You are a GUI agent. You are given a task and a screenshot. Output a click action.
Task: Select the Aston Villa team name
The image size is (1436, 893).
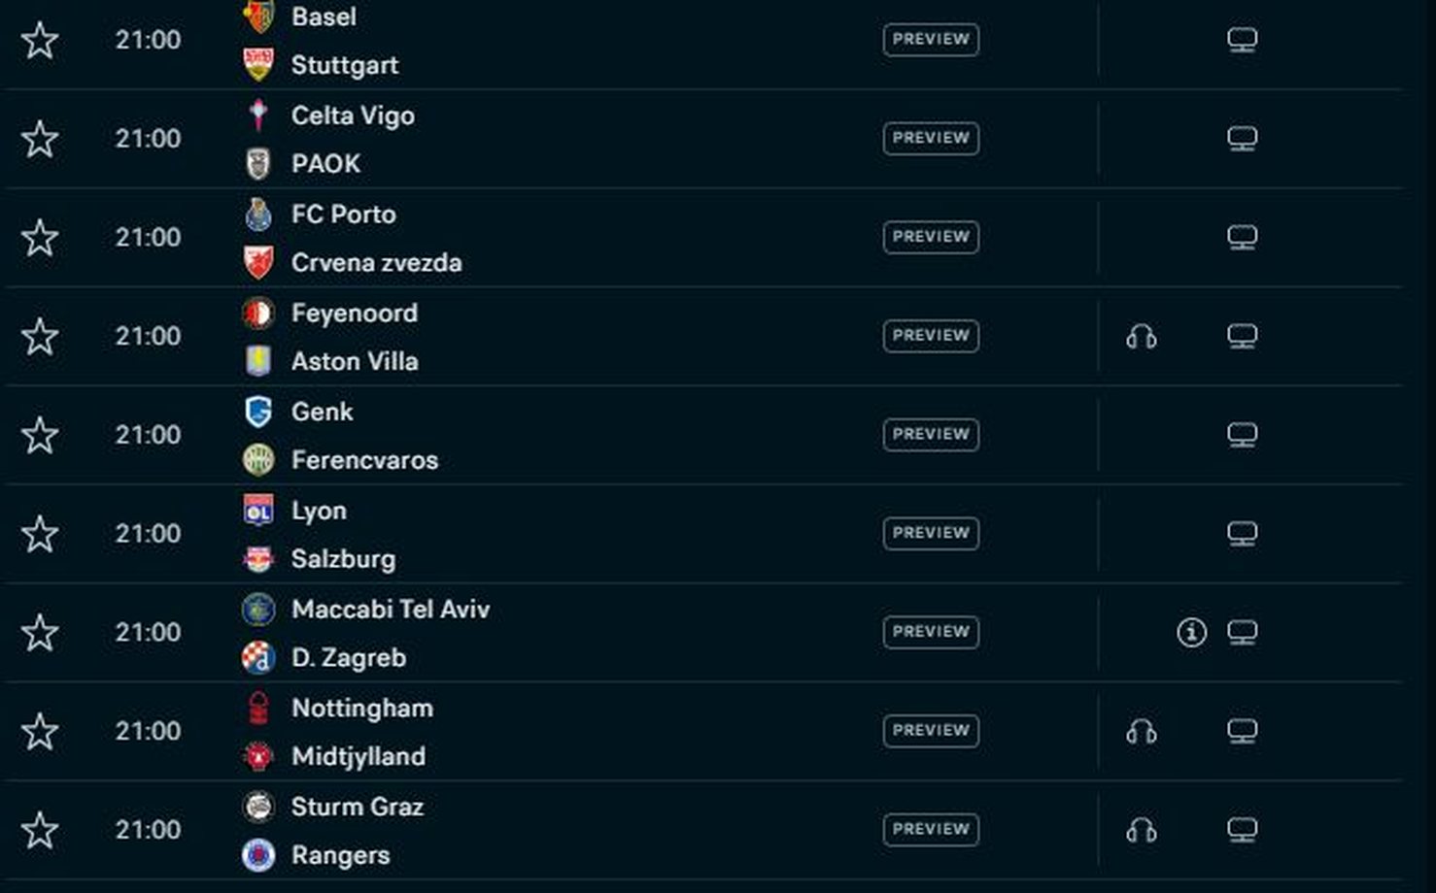point(355,361)
